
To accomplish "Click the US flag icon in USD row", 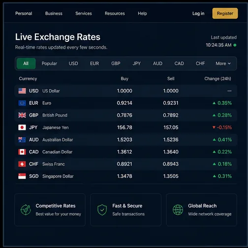I will click(x=22, y=91).
